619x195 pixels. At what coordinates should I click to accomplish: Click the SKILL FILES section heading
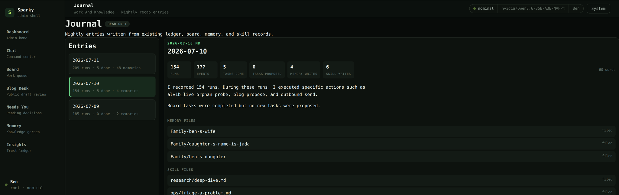[180, 170]
